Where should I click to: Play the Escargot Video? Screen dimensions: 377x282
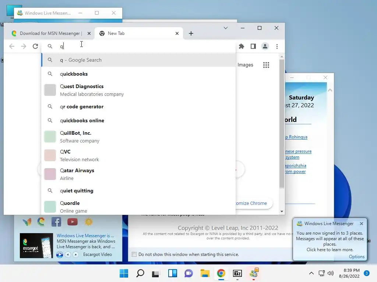(60, 254)
